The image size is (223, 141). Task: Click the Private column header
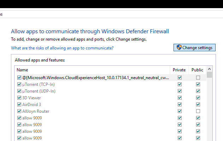(179, 70)
